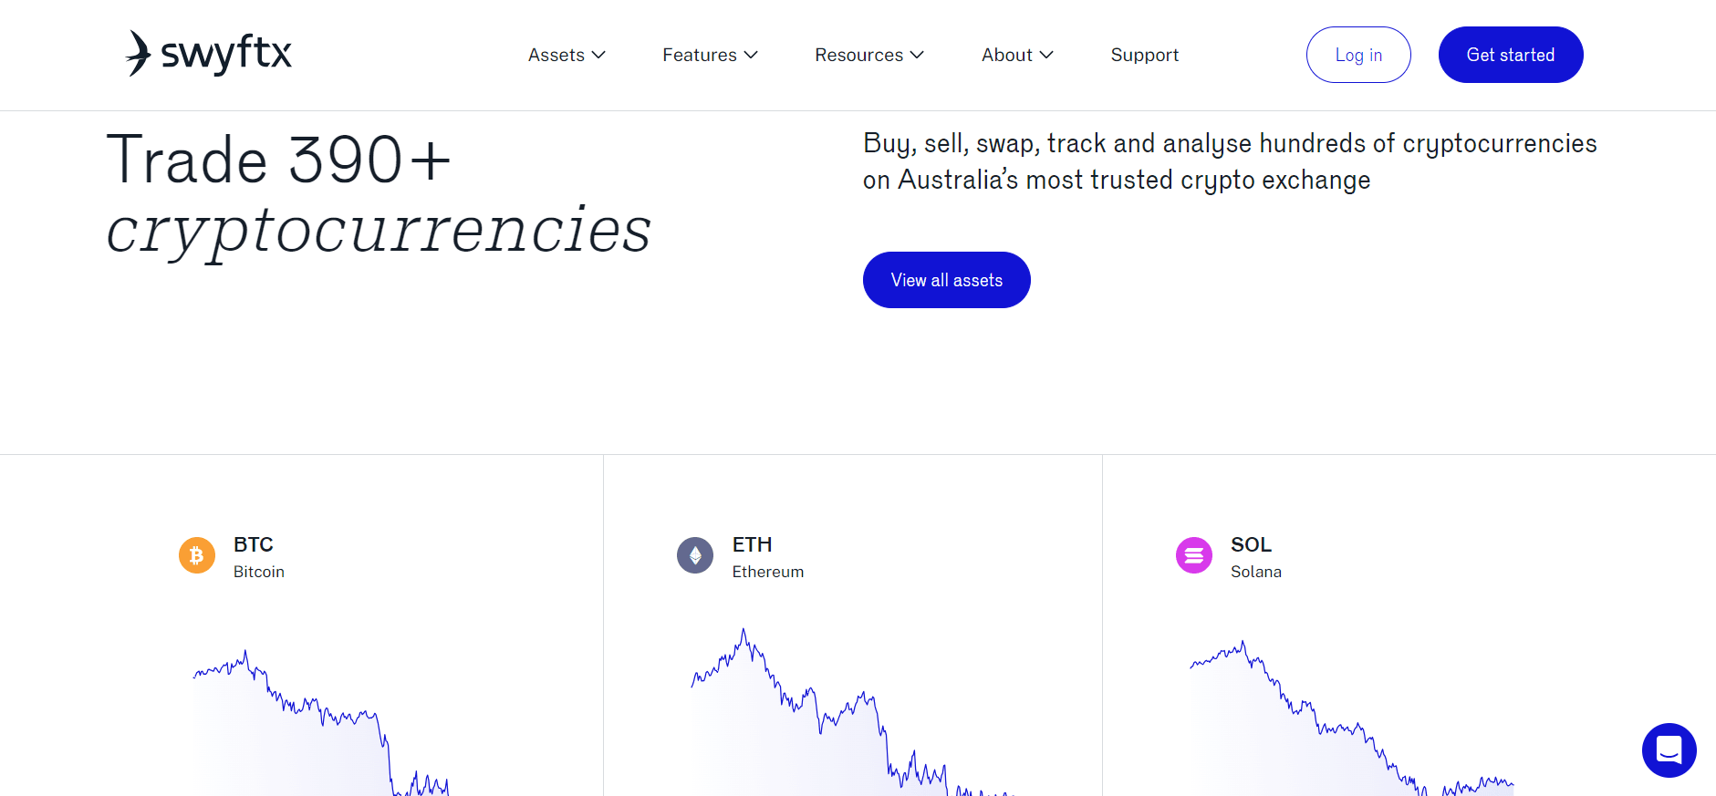Open the live chat bubble icon
Screen dimensions: 1716x796
click(1669, 750)
